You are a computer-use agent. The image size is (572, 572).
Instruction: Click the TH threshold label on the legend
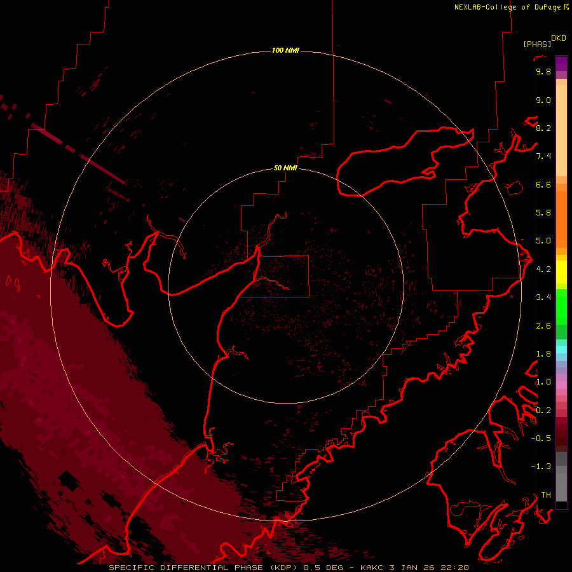[x=546, y=495]
